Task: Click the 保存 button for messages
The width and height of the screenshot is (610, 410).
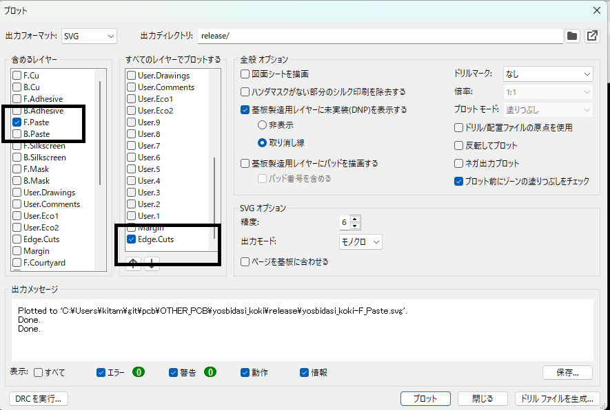Action: coord(567,372)
